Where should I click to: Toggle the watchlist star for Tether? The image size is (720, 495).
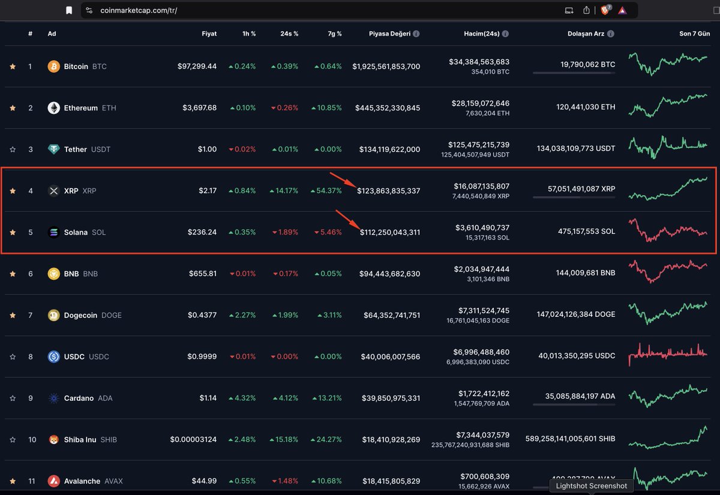point(13,149)
